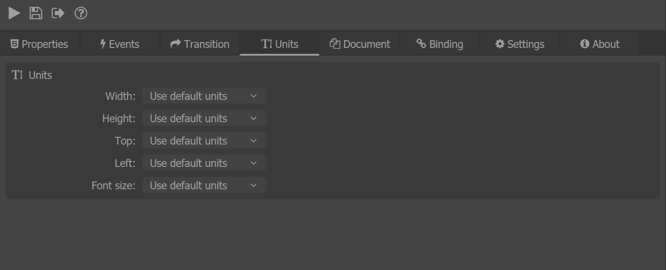The width and height of the screenshot is (666, 270).
Task: Select the Units tab
Action: point(279,44)
